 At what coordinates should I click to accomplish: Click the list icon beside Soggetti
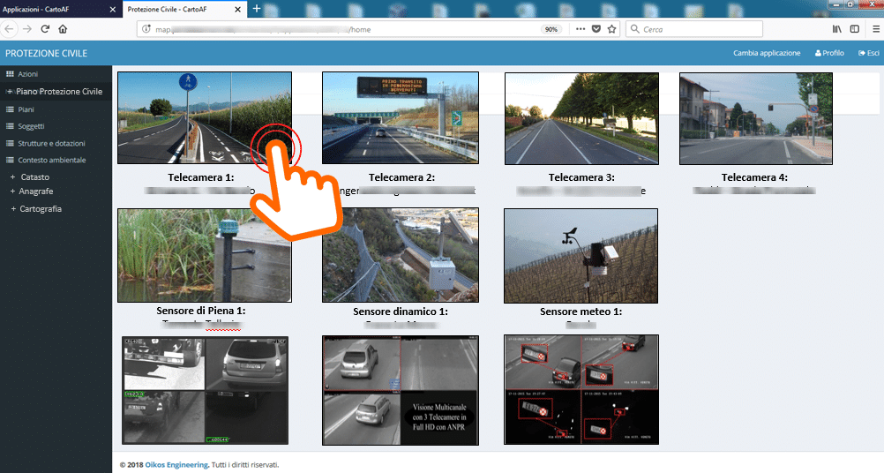[x=10, y=126]
